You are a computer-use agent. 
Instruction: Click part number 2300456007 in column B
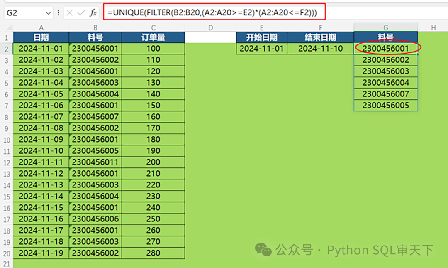[95, 116]
